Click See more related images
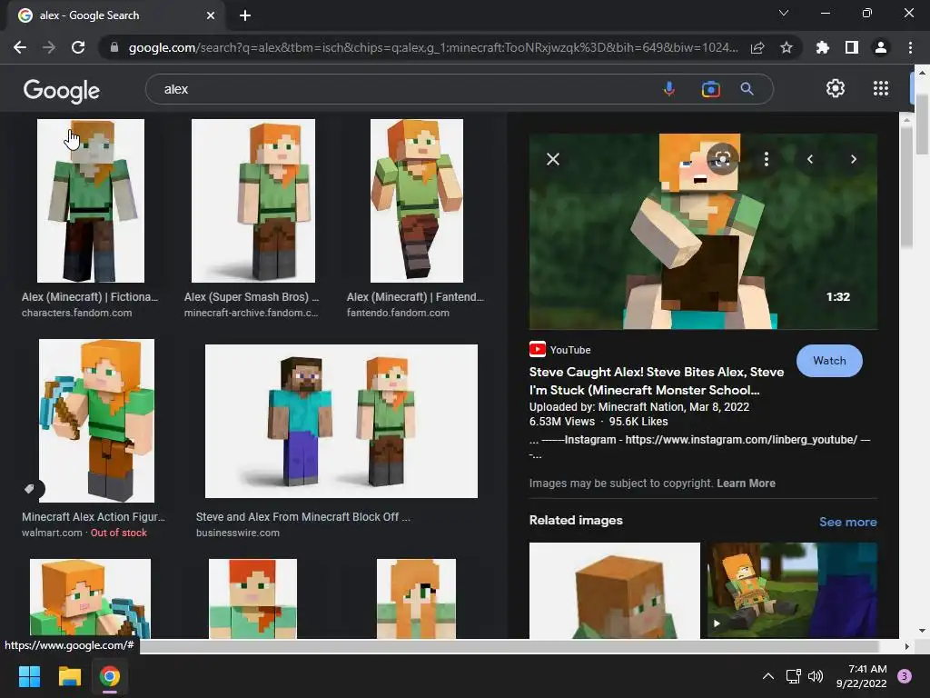Screen dimensions: 930x698 click(x=847, y=522)
